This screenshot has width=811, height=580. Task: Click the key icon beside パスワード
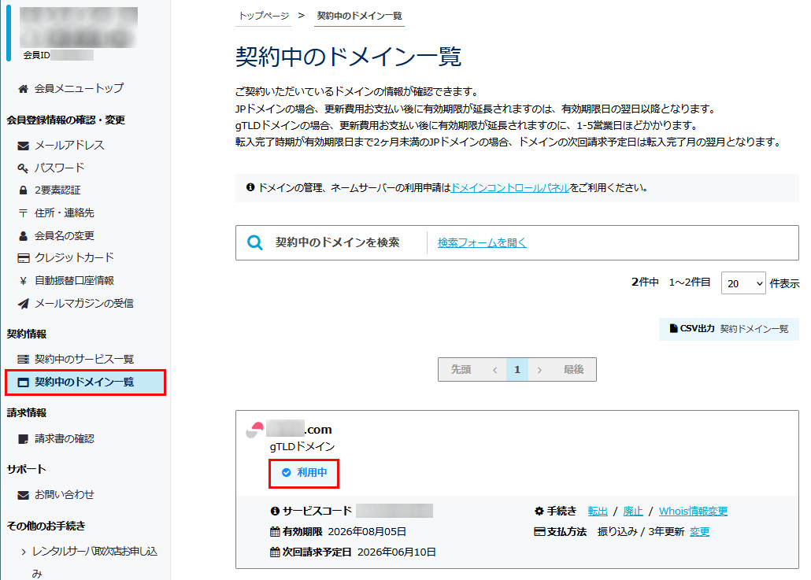click(x=23, y=168)
